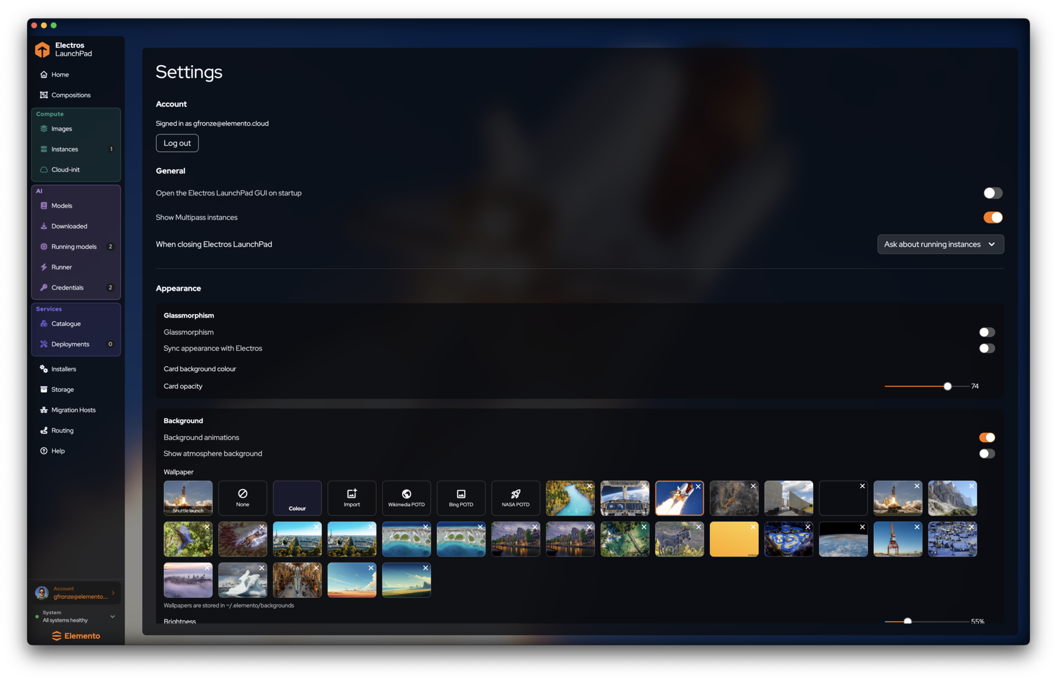This screenshot has height=681, width=1057.
Task: Click the Help question mark icon
Action: click(43, 451)
